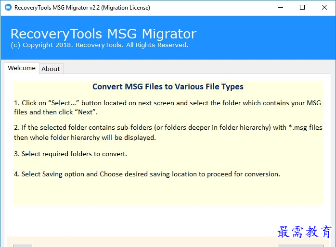Click the step 4 "Select Saving option" instruction text

point(147,174)
